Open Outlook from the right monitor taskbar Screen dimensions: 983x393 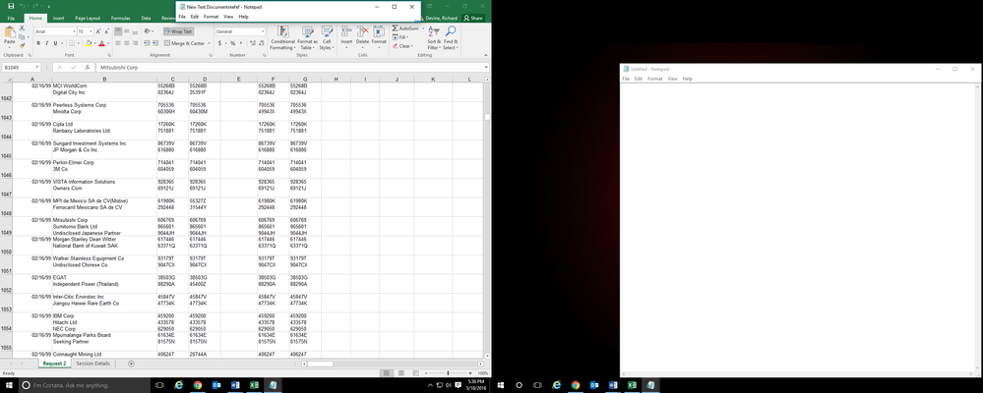(594, 385)
